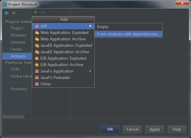The width and height of the screenshot is (191, 138).
Task: Click icon beside JavaEE Application: Exploded
Action: (x=37, y=45)
